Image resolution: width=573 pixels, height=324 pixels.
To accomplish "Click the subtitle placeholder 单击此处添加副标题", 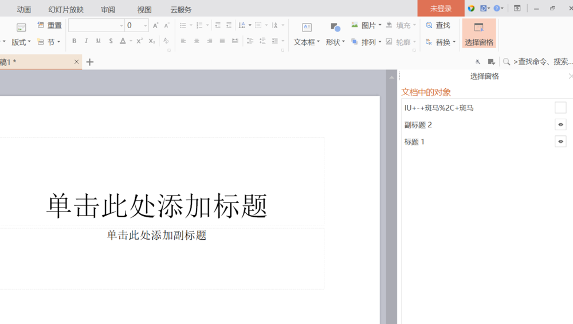I will (157, 235).
